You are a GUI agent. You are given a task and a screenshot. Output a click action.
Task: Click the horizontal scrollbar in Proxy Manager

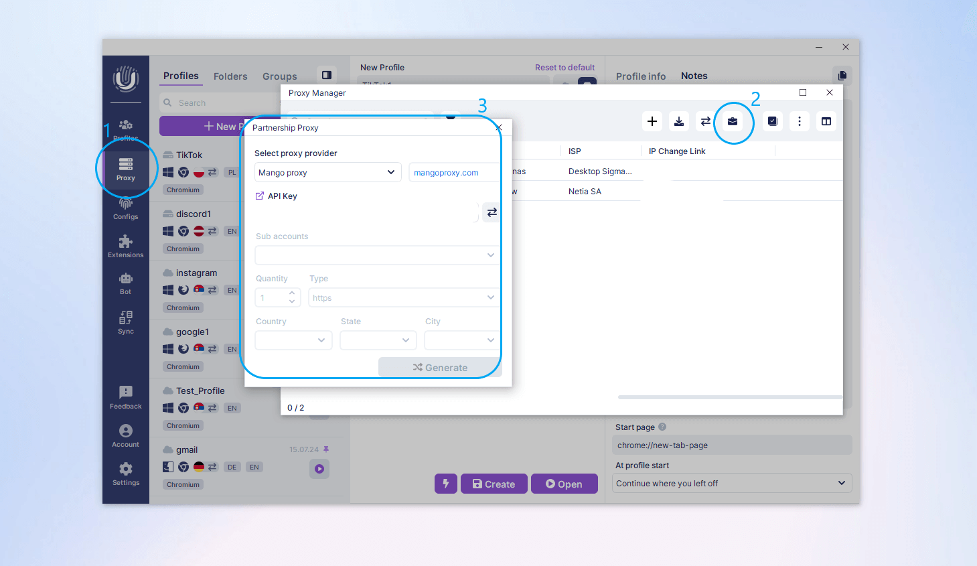click(x=729, y=397)
